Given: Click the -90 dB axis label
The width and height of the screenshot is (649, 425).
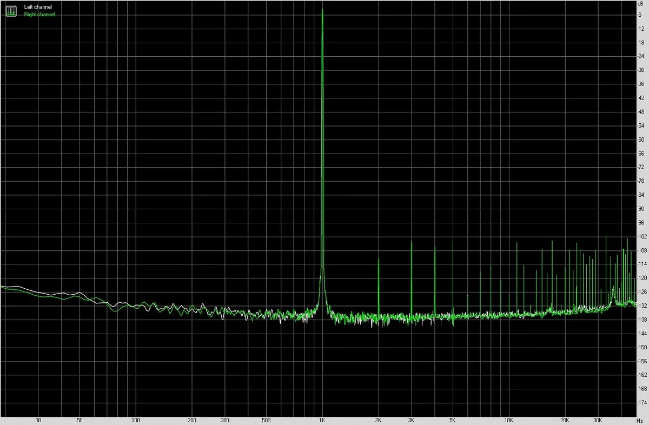Looking at the screenshot, I should (x=641, y=209).
